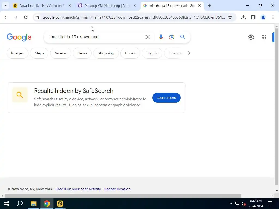The width and height of the screenshot is (279, 209).
Task: Click the forward navigation arrow
Action: (x=16, y=17)
